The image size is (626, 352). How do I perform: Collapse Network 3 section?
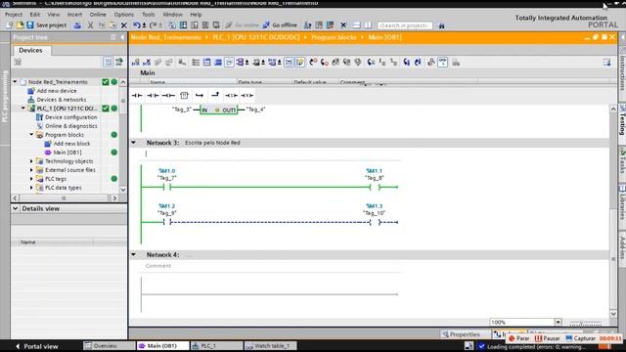coord(134,143)
